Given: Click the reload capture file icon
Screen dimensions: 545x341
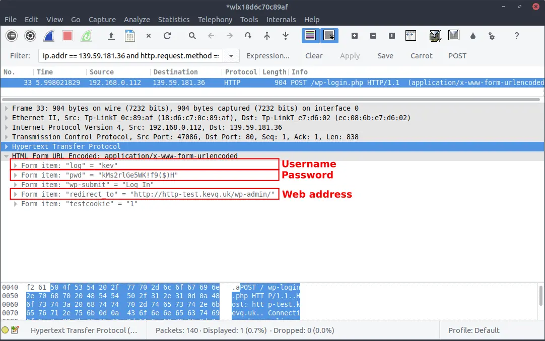Looking at the screenshot, I should [167, 36].
